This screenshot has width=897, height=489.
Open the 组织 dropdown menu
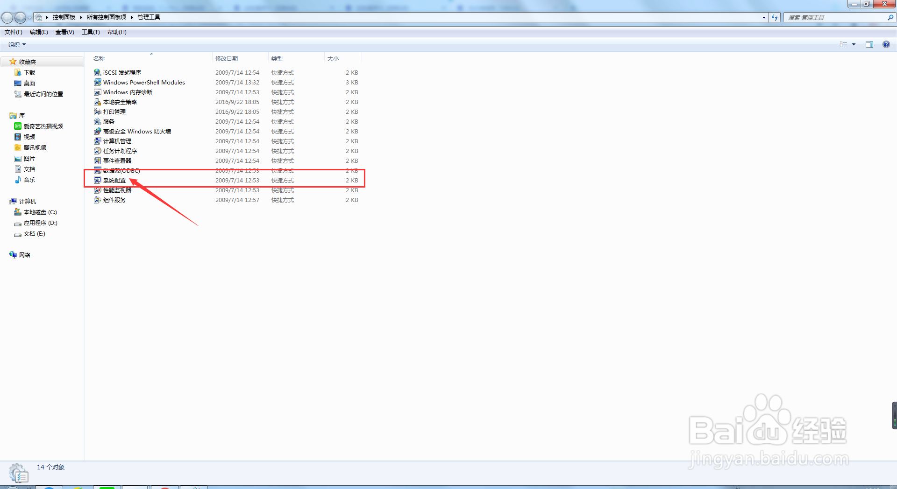pyautogui.click(x=17, y=44)
